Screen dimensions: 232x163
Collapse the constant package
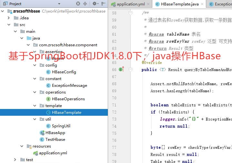pos(35,79)
